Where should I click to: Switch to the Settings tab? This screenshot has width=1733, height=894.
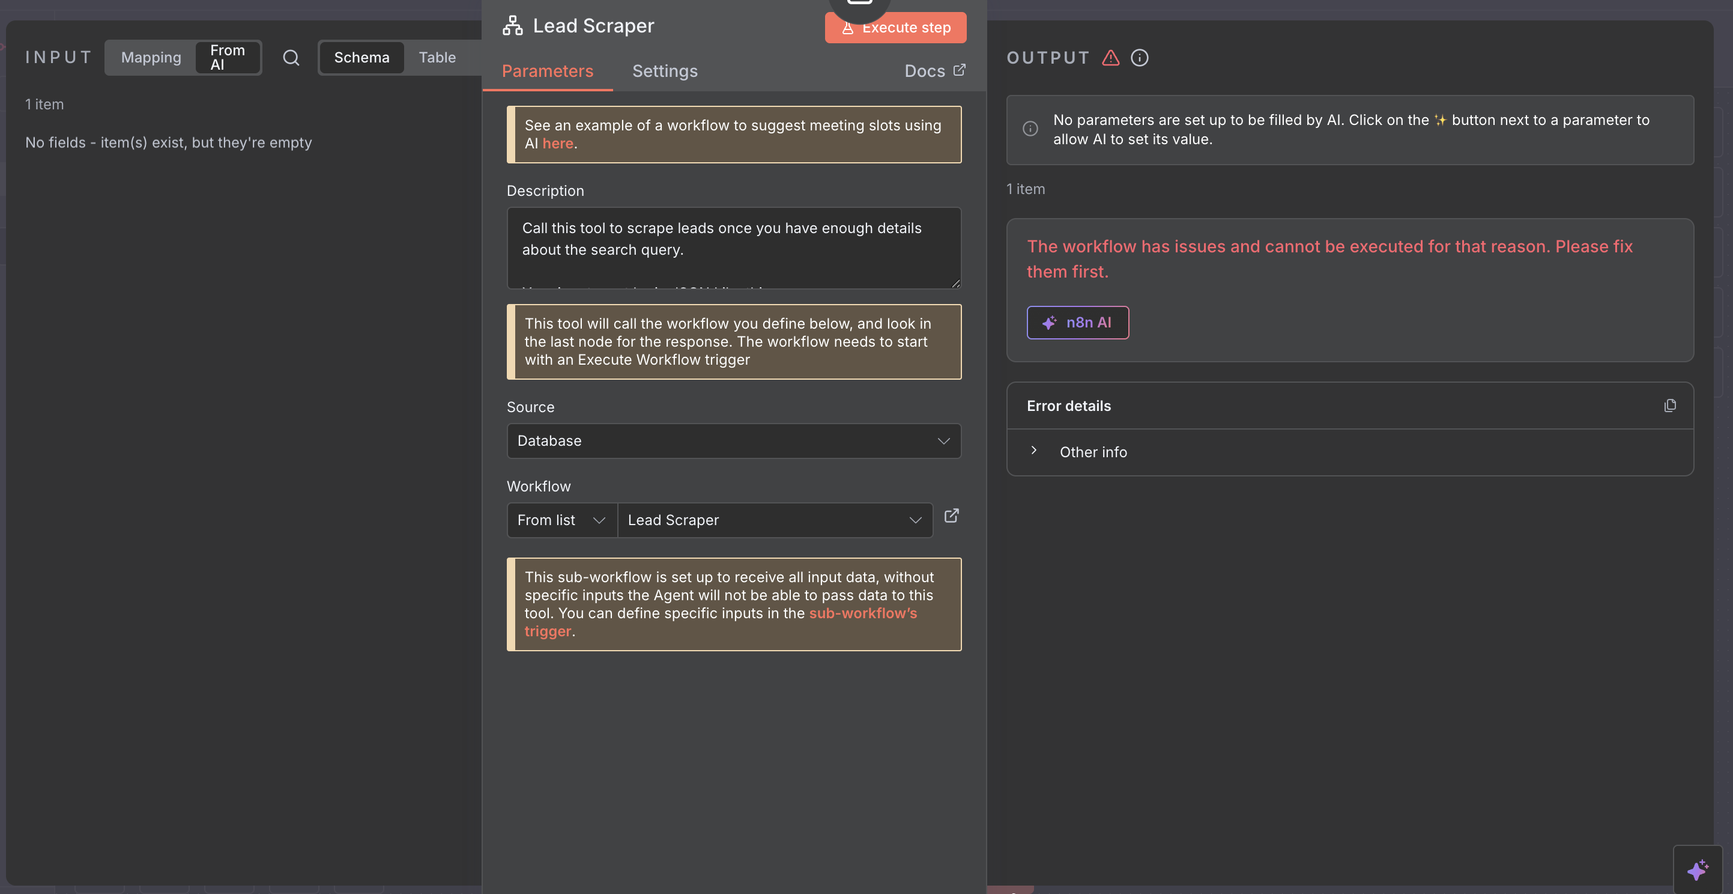click(x=665, y=71)
